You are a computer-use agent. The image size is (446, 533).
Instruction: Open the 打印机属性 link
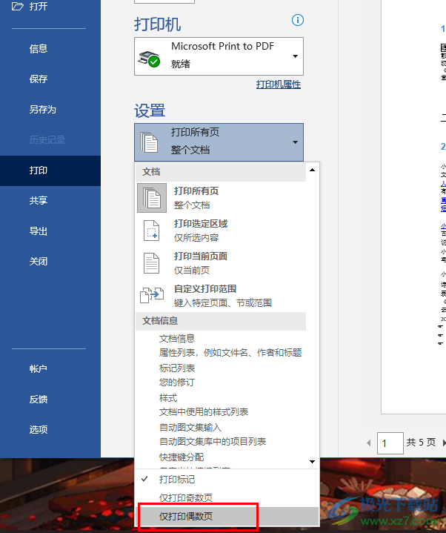click(279, 85)
